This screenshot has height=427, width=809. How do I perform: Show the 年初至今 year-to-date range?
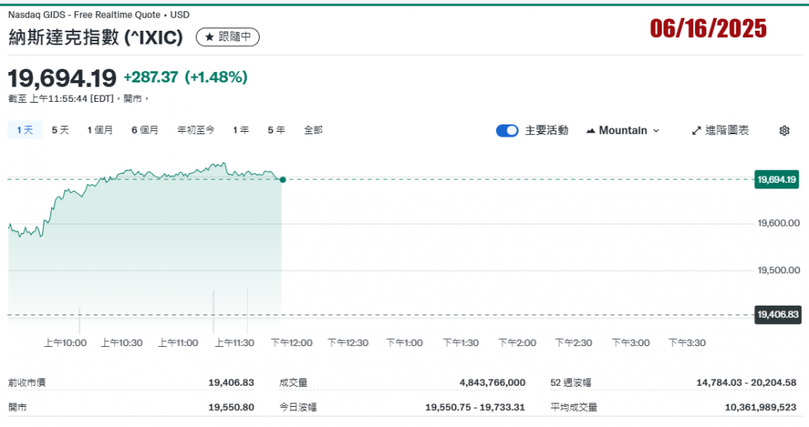[196, 130]
